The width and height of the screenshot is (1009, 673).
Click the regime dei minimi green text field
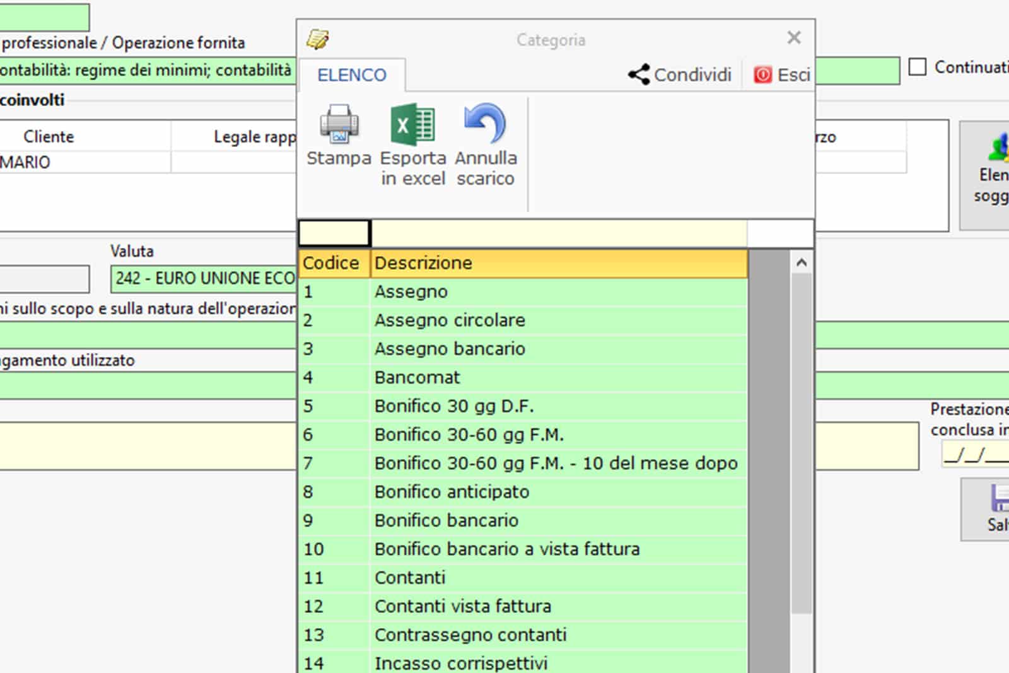tap(148, 70)
